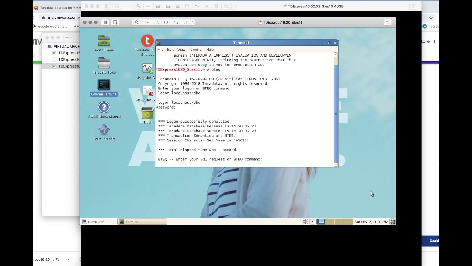Open root's Home folder icon
Screen dimensions: 472x266
pos(104,43)
